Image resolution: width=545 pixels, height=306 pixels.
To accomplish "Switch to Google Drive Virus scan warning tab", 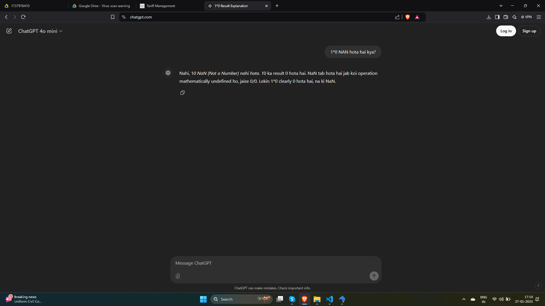I will click(102, 6).
